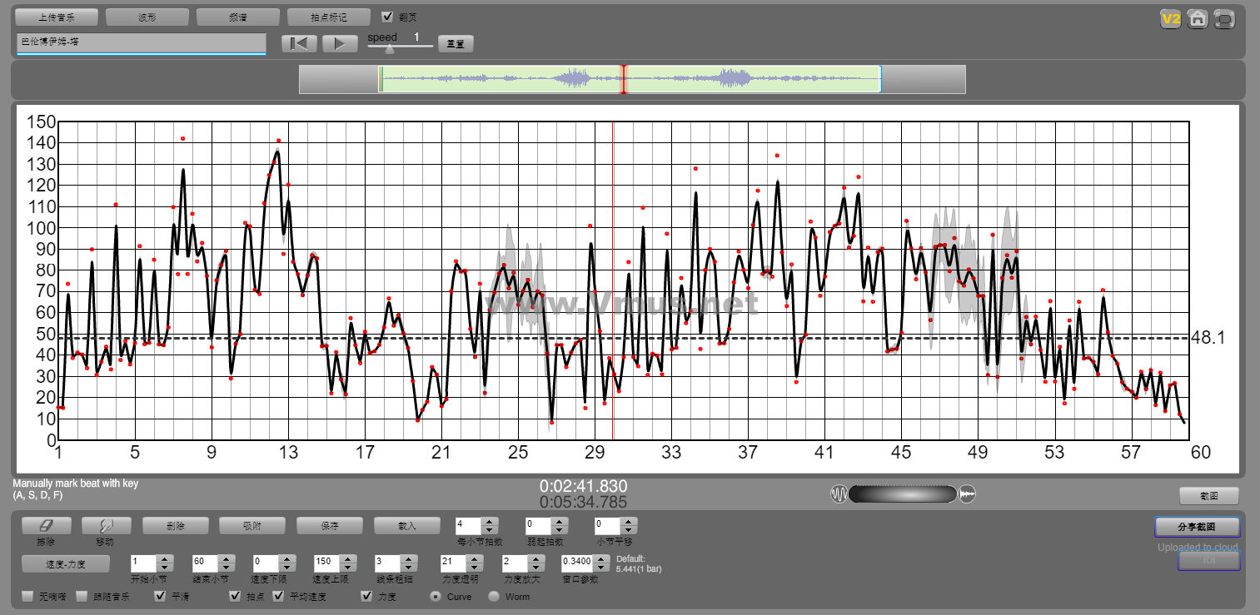Select the eraser (擦除) tool
Viewport: 1260px width, 615px height.
point(46,526)
